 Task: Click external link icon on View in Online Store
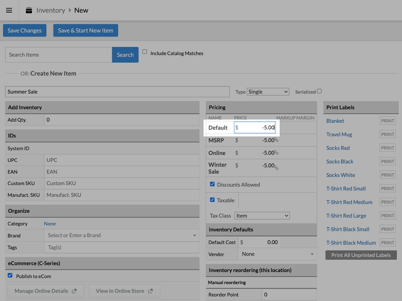pyautogui.click(x=150, y=291)
